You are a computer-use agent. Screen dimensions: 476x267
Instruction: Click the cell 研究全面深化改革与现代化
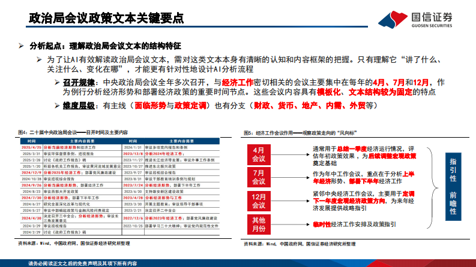point(67,204)
